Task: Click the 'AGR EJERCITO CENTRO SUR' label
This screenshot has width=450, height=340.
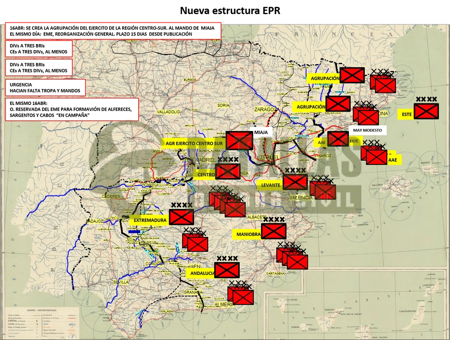Action: (194, 143)
